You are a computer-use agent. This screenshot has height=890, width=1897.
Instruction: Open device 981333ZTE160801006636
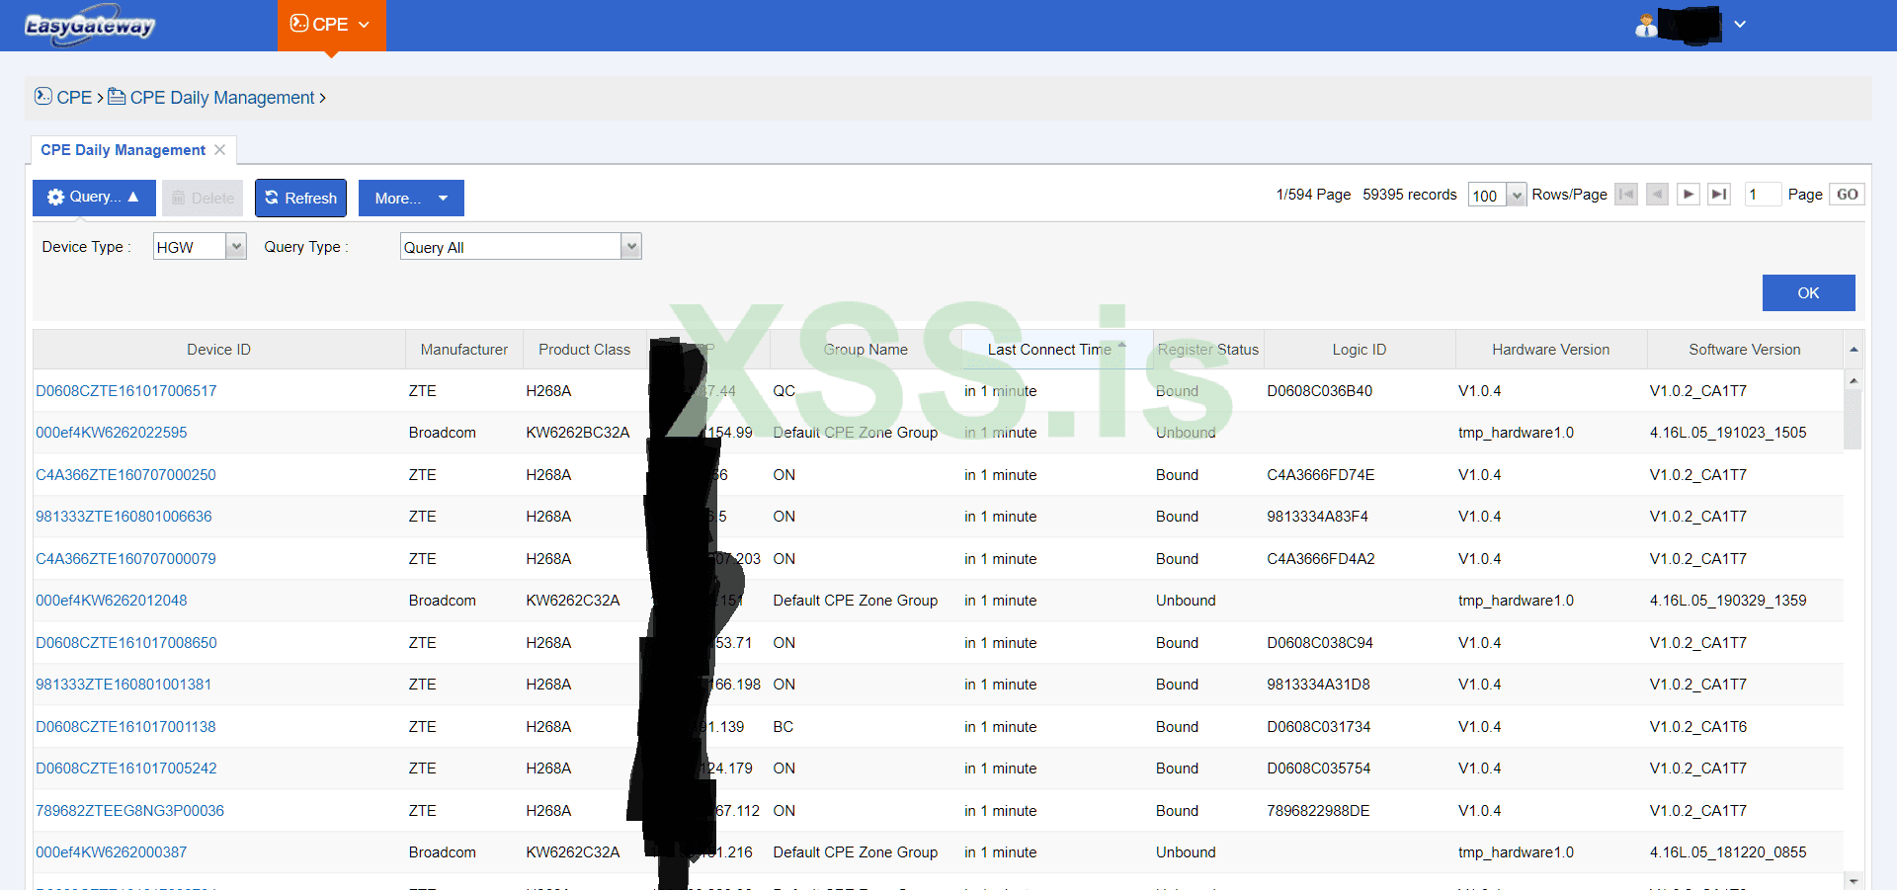point(124,517)
